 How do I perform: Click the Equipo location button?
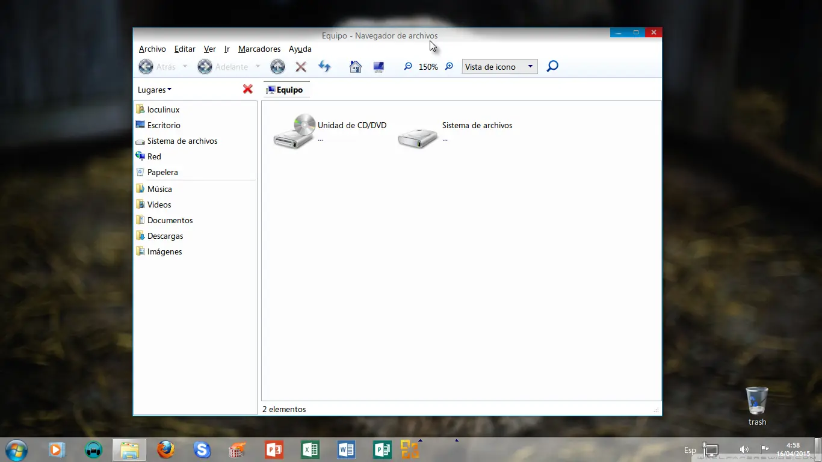285,90
